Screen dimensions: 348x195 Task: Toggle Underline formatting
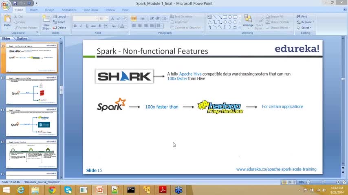click(x=87, y=26)
